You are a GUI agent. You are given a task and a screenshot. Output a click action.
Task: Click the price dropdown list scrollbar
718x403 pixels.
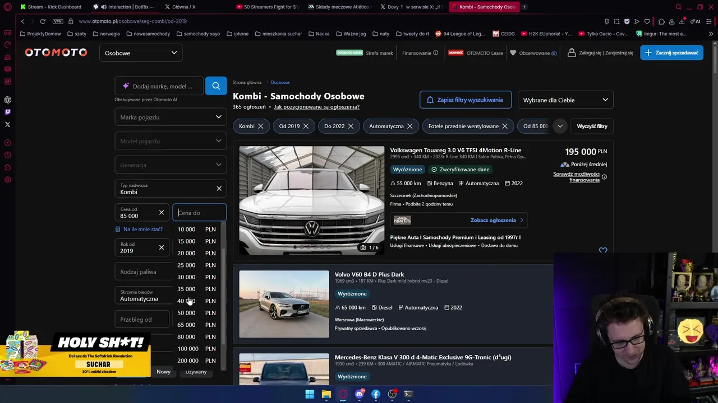tap(223, 297)
